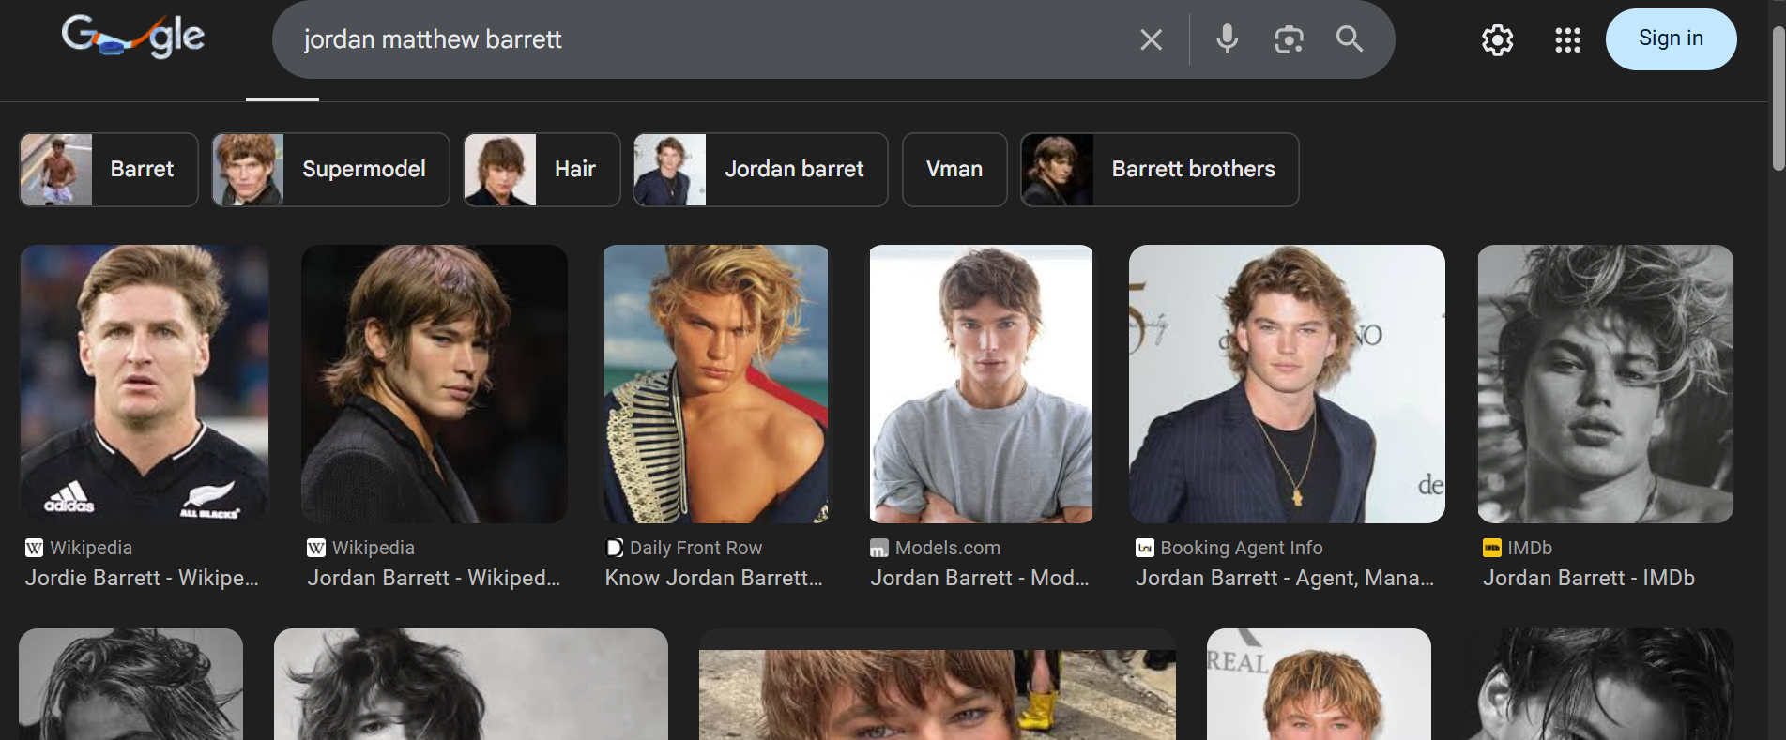Open the Daily Front Row image result

[716, 384]
